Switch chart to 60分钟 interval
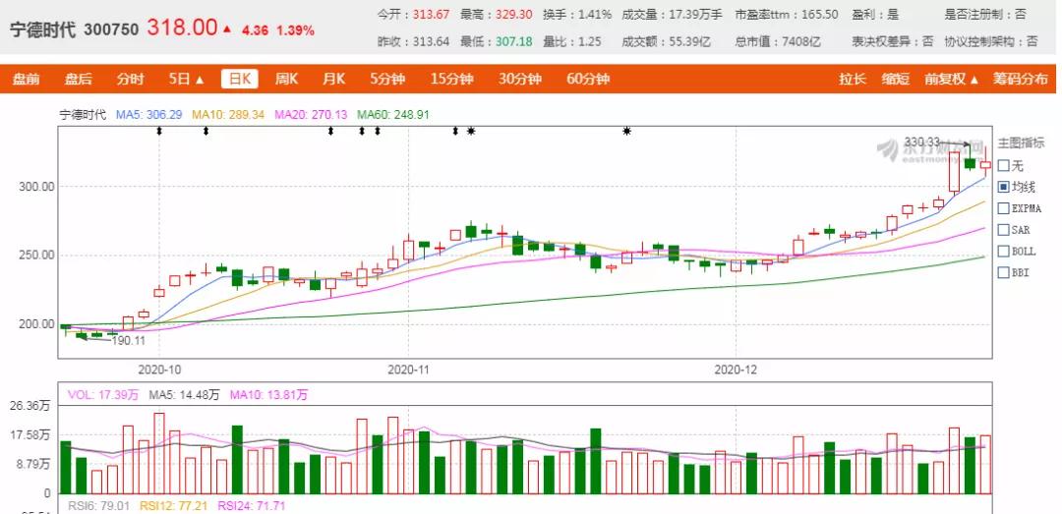 pyautogui.click(x=588, y=80)
